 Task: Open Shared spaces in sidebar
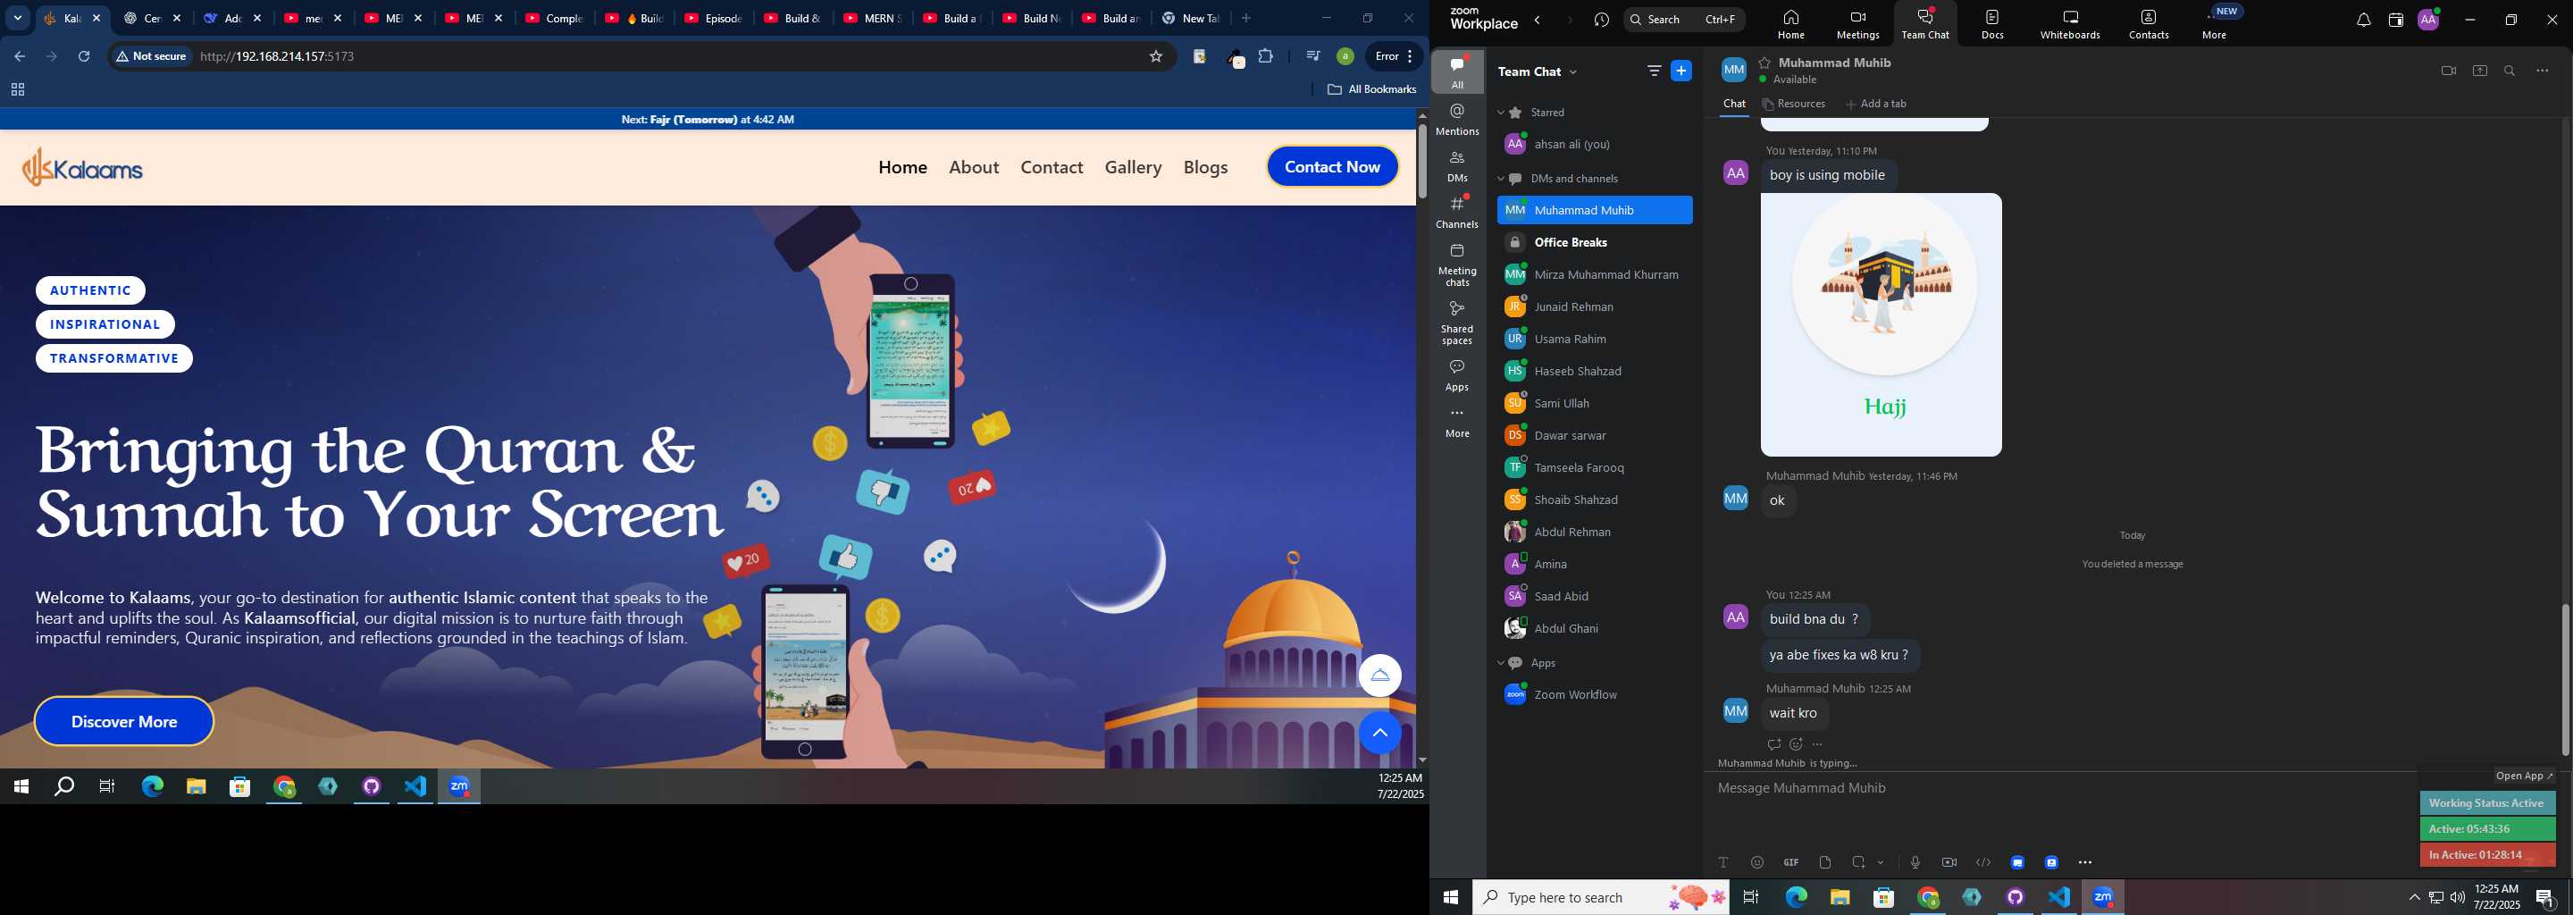tap(1456, 323)
